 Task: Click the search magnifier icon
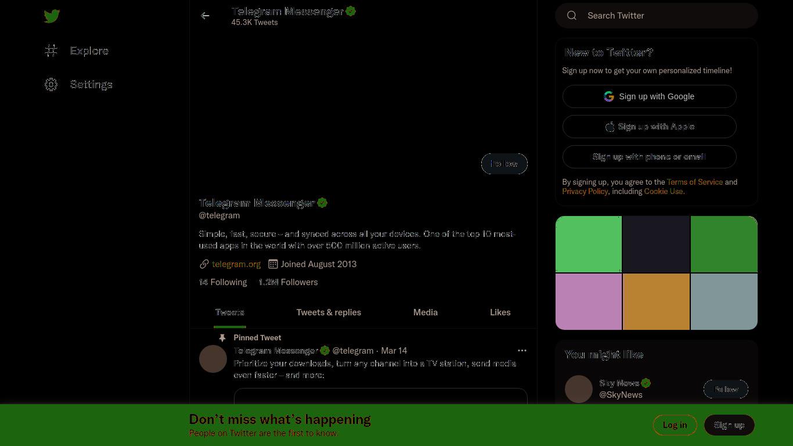572,16
